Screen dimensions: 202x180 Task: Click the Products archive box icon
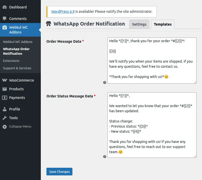pyautogui.click(x=5, y=89)
